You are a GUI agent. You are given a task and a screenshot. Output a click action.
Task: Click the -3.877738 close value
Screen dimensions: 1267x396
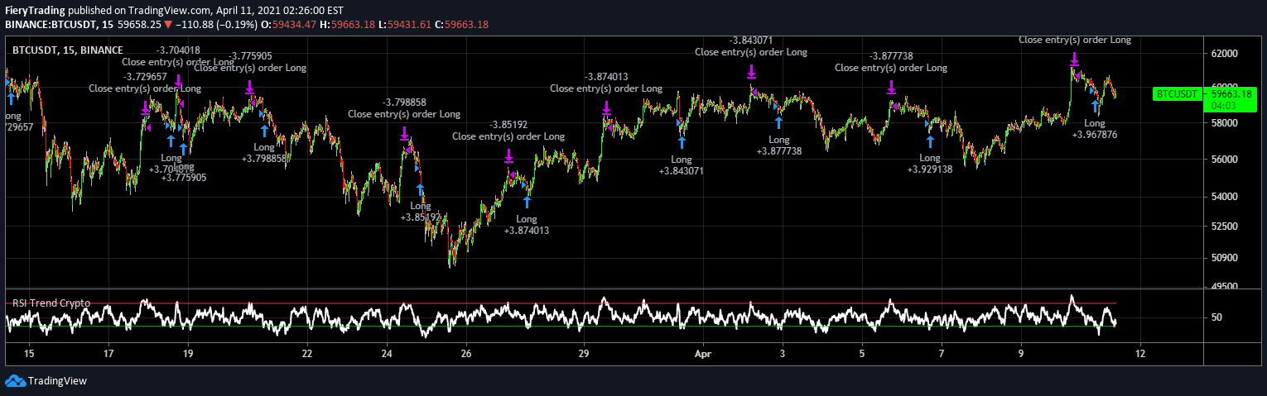(891, 56)
